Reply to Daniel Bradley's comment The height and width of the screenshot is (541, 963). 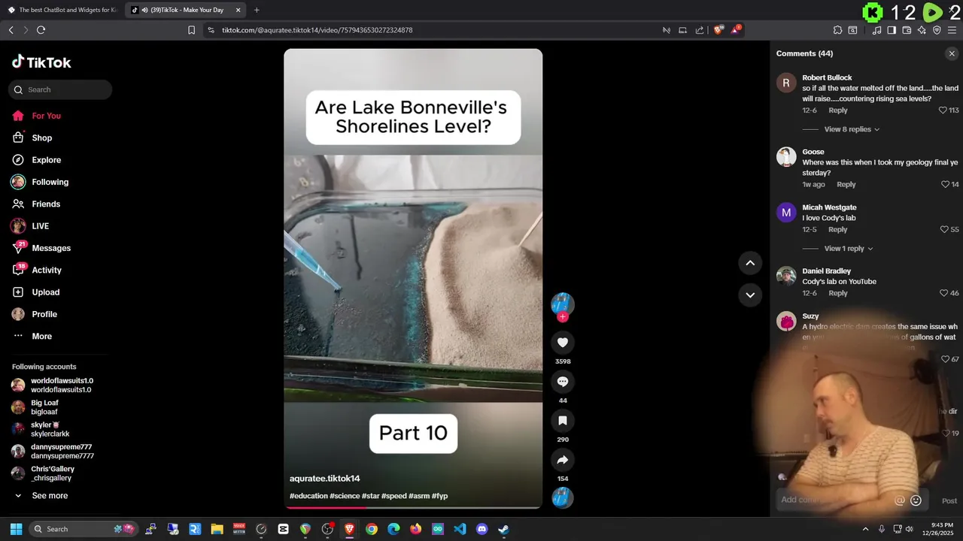pyautogui.click(x=837, y=293)
